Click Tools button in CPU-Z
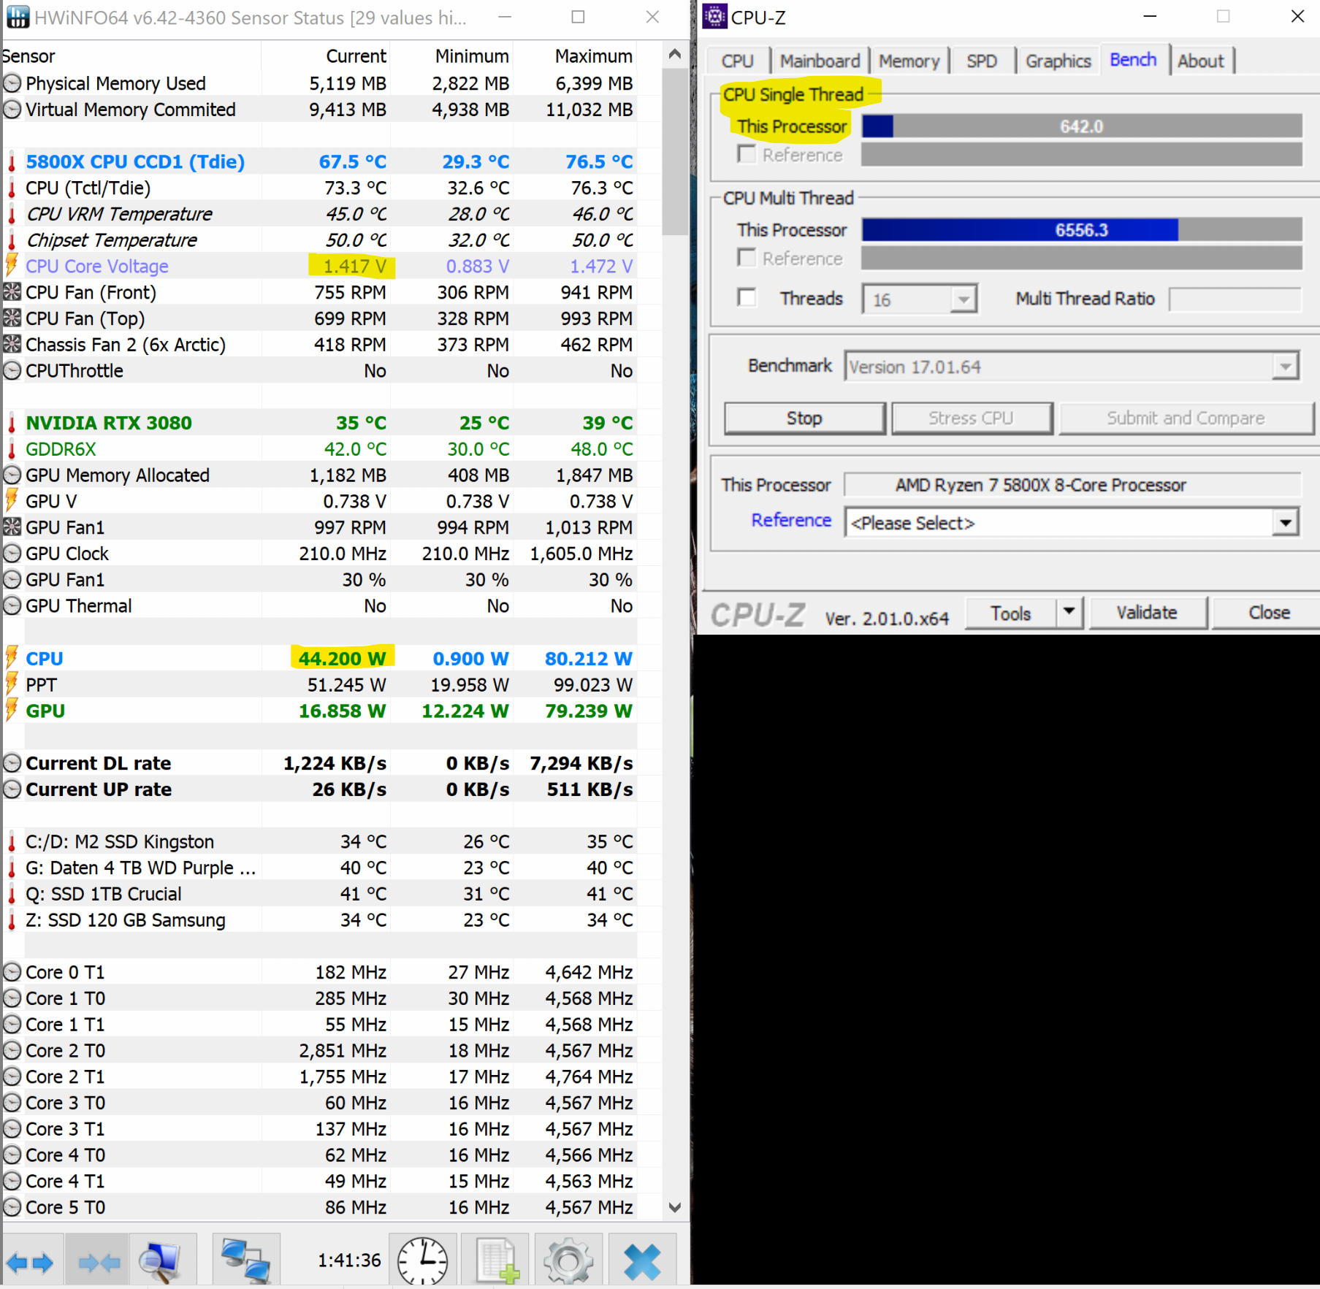The image size is (1320, 1289). click(1011, 613)
